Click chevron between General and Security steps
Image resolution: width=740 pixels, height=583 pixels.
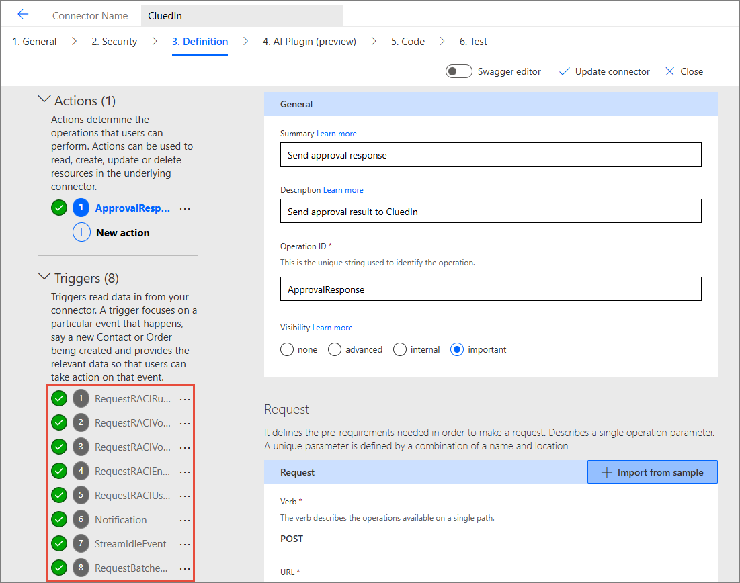coord(74,42)
